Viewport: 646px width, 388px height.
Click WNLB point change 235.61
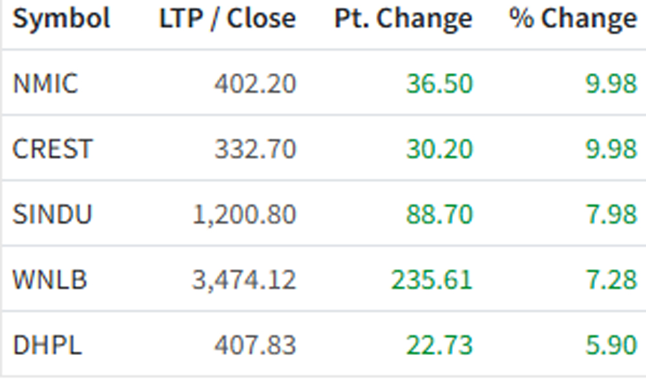(x=432, y=280)
